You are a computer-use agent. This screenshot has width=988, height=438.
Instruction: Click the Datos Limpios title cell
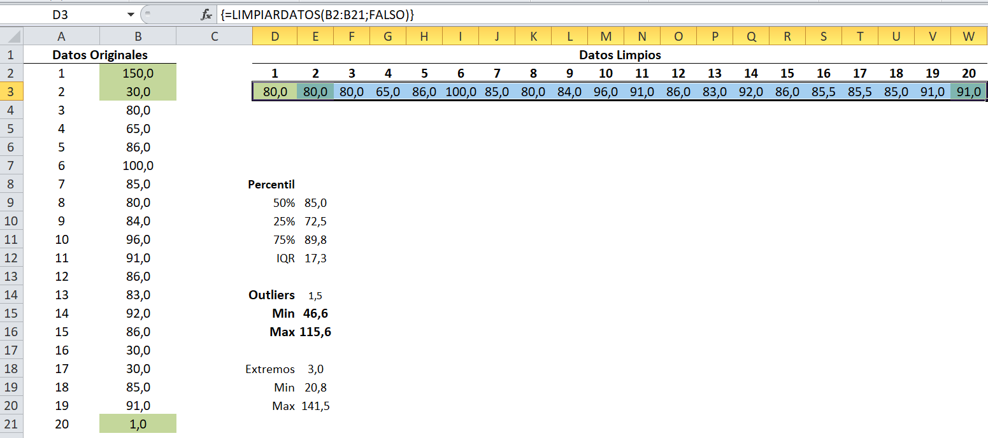[x=619, y=55]
